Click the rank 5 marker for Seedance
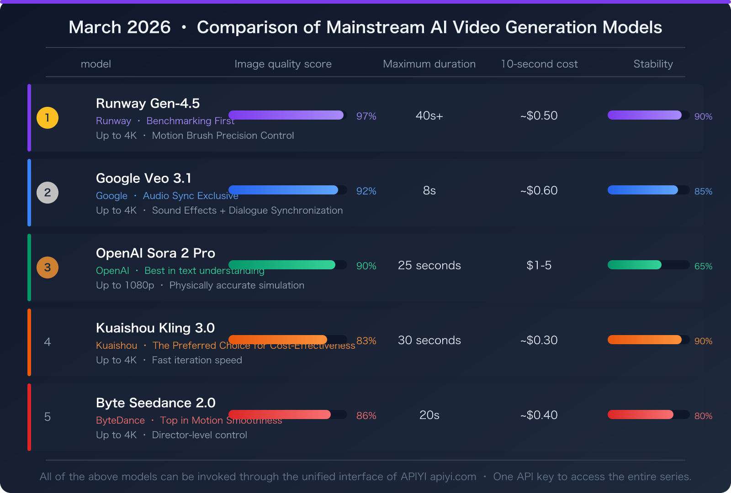The width and height of the screenshot is (731, 493). pyautogui.click(x=47, y=417)
